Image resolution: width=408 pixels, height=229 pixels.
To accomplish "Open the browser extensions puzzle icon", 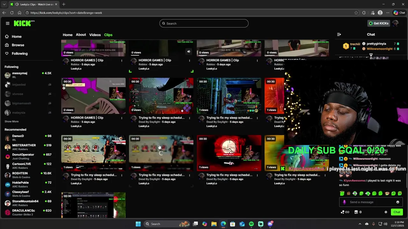I will [364, 13].
